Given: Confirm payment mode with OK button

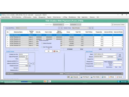Looking at the screenshot, I should coord(49,51).
